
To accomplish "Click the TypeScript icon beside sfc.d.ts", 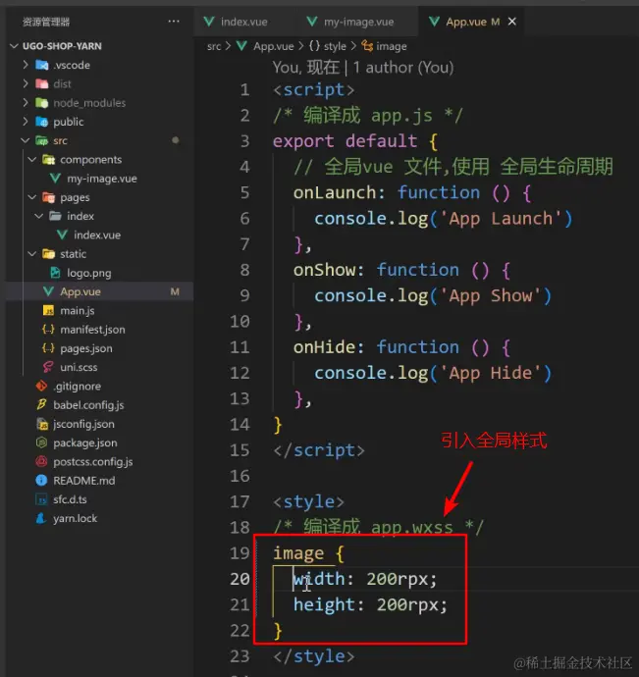I will [x=41, y=499].
